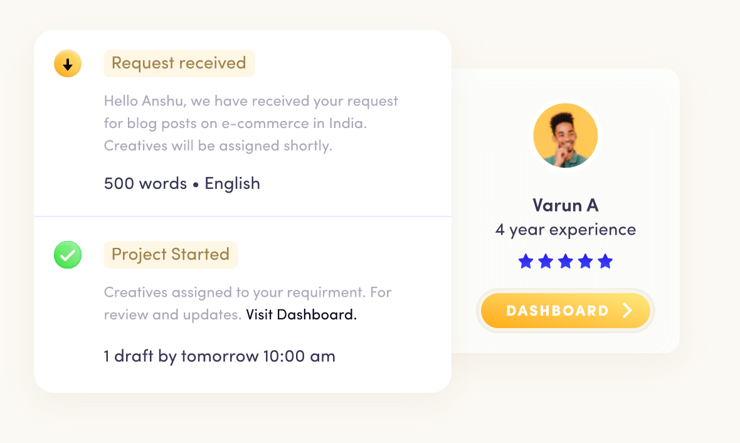
Task: Click the 500 words • English detail
Action: click(x=182, y=183)
